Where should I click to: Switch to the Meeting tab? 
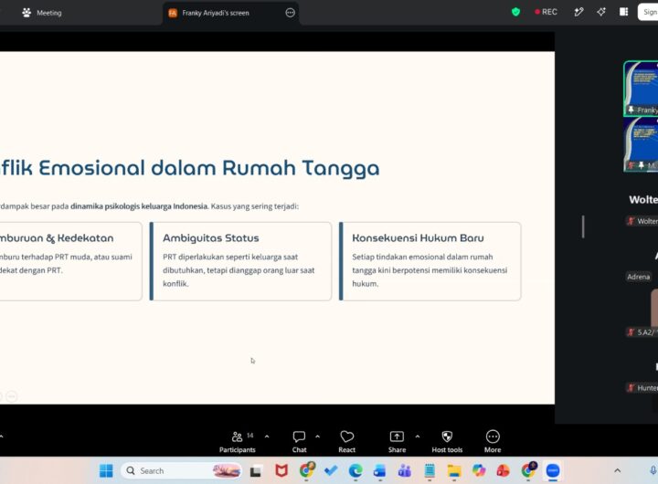(42, 13)
